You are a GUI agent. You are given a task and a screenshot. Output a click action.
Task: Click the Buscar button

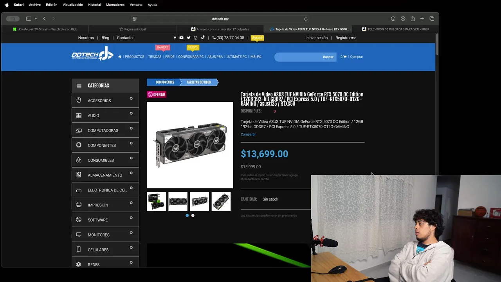click(x=328, y=57)
